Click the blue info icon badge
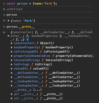The image size is (99, 103). pyautogui.click(x=27, y=40)
